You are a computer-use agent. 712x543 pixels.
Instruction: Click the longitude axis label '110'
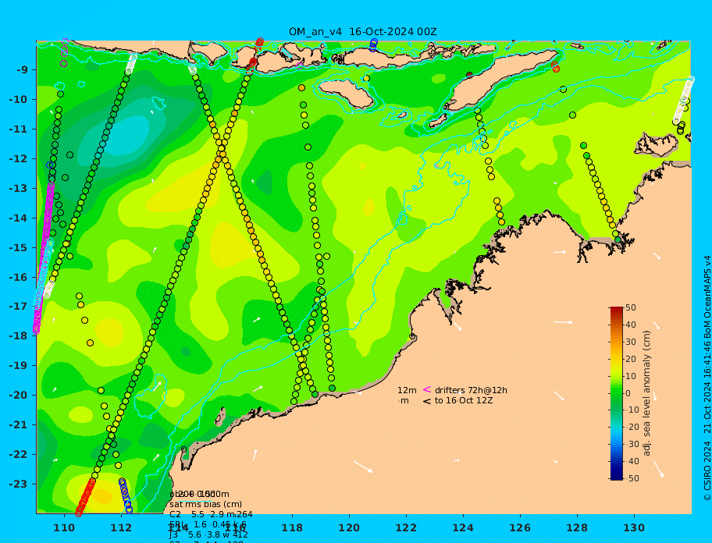click(x=65, y=528)
